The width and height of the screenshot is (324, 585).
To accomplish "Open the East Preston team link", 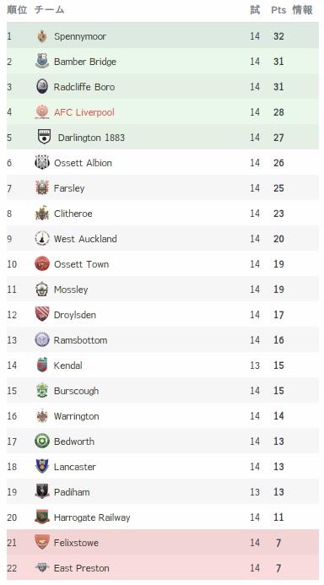I will (x=82, y=568).
